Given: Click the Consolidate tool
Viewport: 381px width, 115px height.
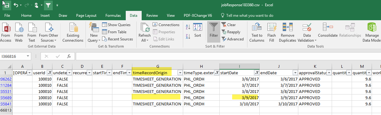Looking at the screenshot, I should pos(328,30).
